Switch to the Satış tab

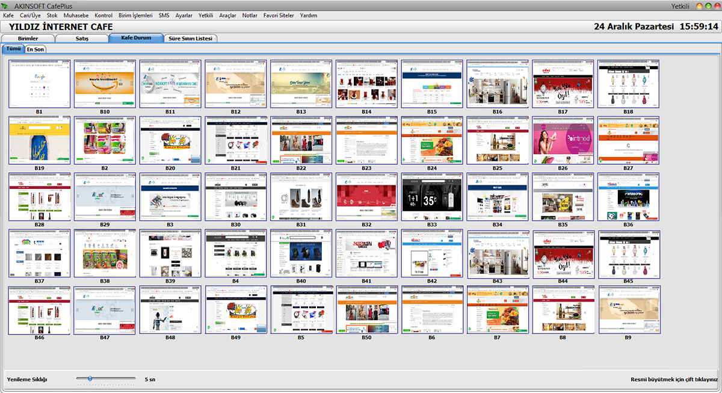tap(82, 39)
